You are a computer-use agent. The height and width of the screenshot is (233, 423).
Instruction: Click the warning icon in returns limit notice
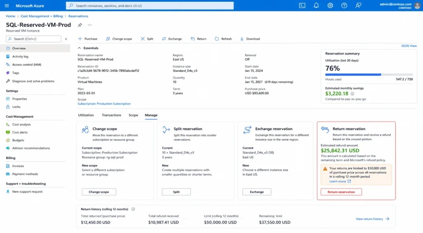(x=325, y=169)
